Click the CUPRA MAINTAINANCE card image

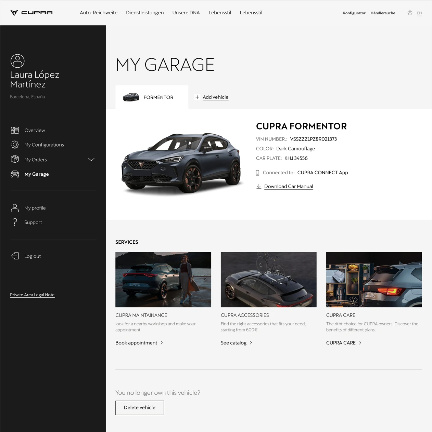click(x=163, y=280)
